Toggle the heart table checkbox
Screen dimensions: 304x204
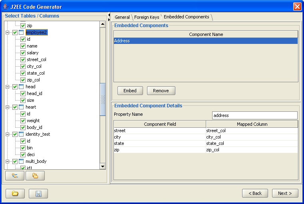(x=15, y=107)
